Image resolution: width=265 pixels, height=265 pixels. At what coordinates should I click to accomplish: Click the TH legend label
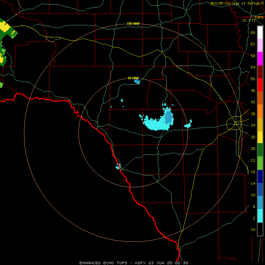click(253, 230)
